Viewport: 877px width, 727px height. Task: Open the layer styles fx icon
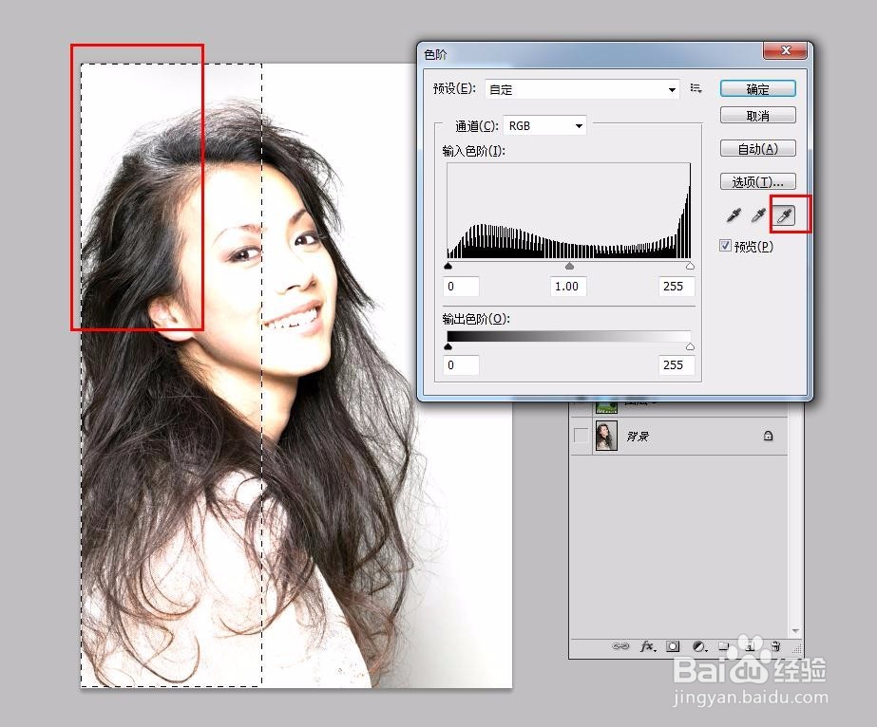646,646
